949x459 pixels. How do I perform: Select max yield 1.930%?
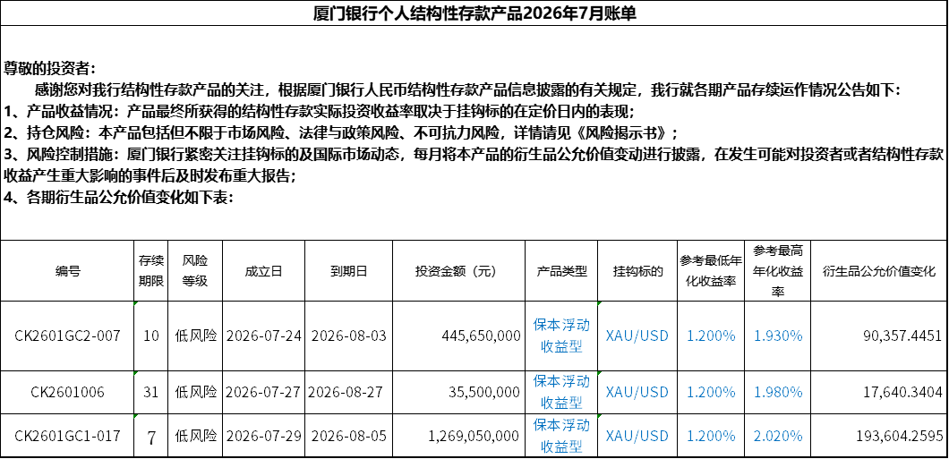click(778, 336)
